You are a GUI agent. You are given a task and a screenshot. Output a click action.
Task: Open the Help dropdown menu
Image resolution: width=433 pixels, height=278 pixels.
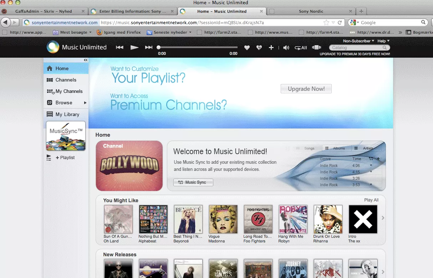click(383, 41)
